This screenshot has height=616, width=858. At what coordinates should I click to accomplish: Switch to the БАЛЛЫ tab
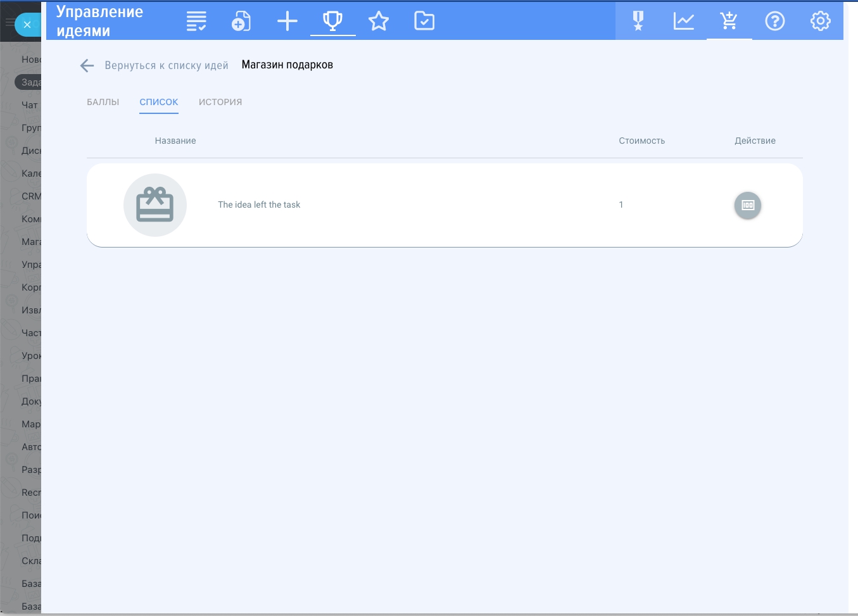click(x=103, y=102)
